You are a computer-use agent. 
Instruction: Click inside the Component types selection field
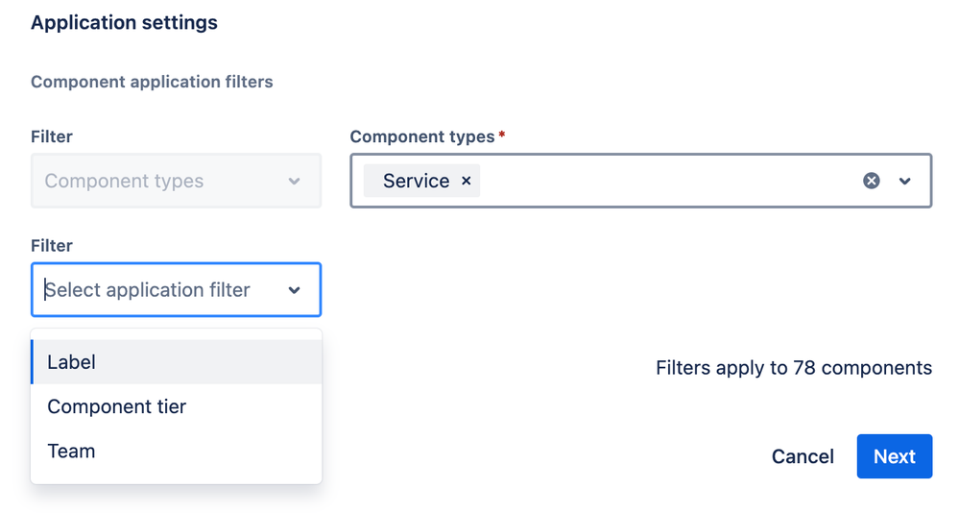coord(662,181)
